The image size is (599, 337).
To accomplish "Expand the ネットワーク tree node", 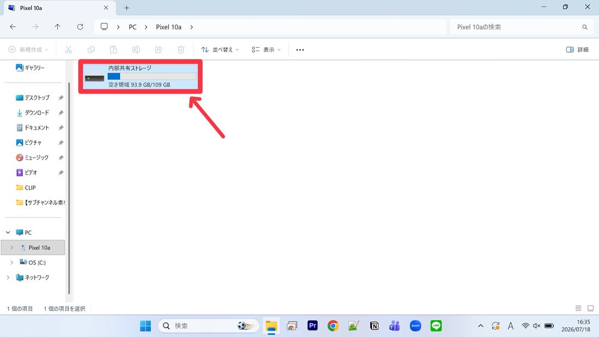I will tap(8, 278).
